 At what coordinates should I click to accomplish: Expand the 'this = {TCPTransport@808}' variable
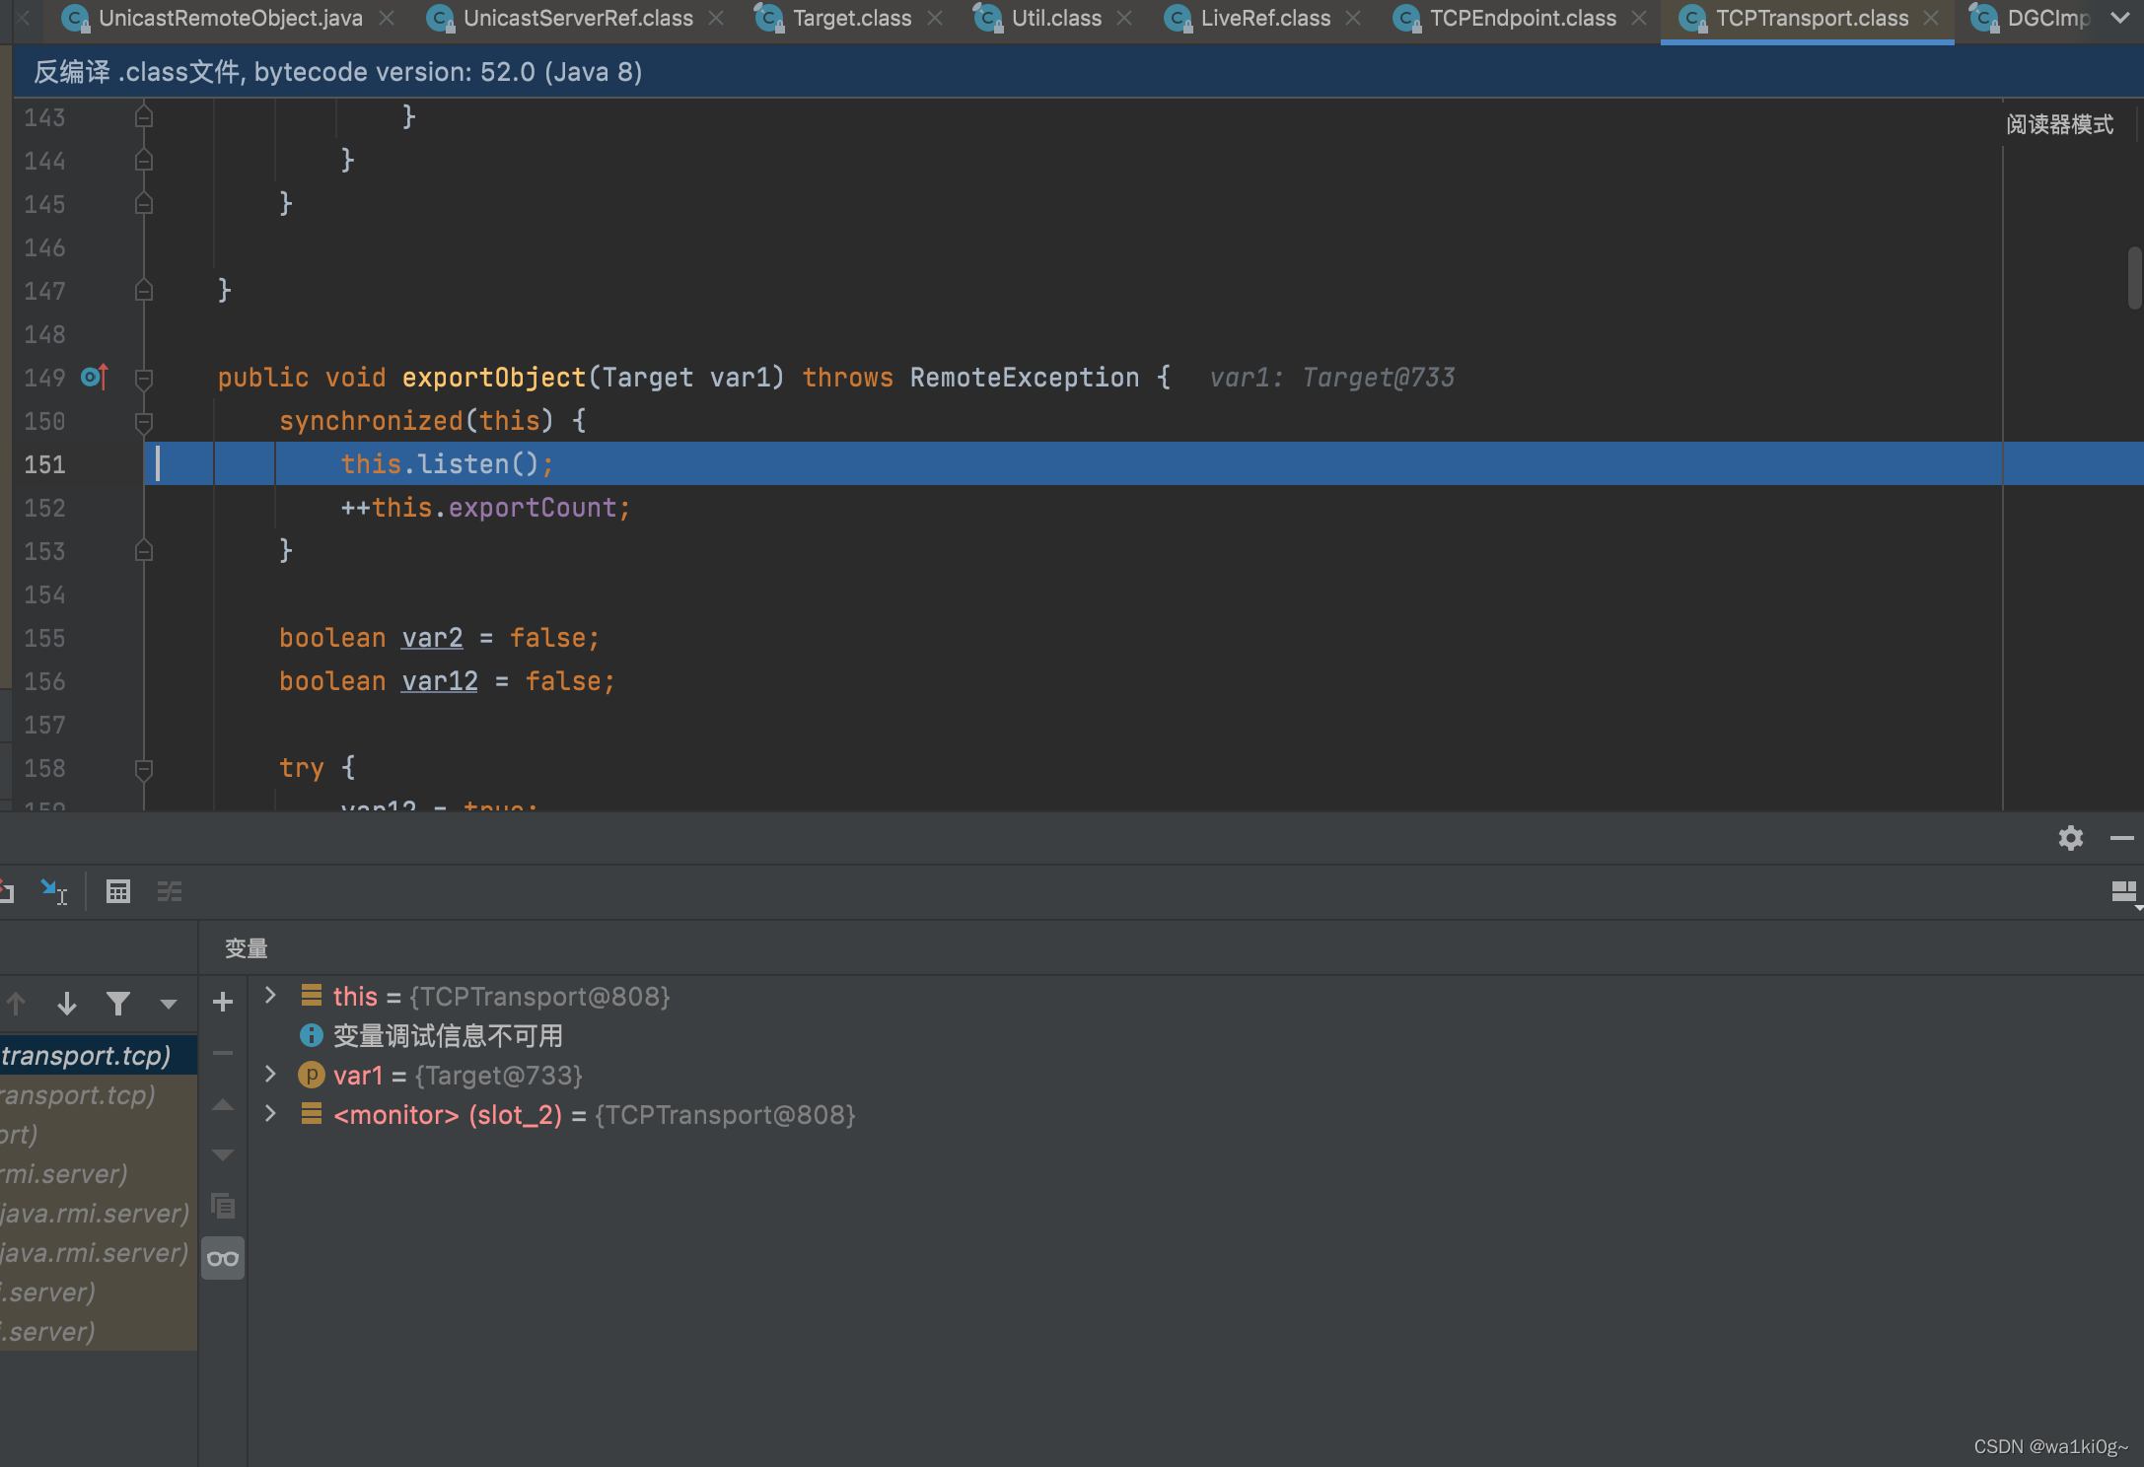[270, 996]
